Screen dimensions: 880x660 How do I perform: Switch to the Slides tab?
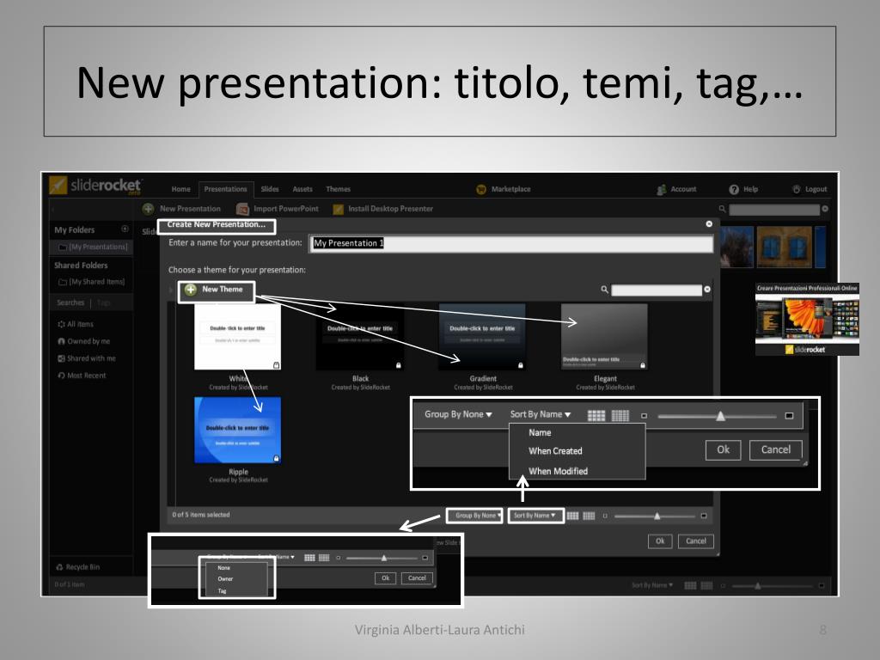[x=270, y=190]
